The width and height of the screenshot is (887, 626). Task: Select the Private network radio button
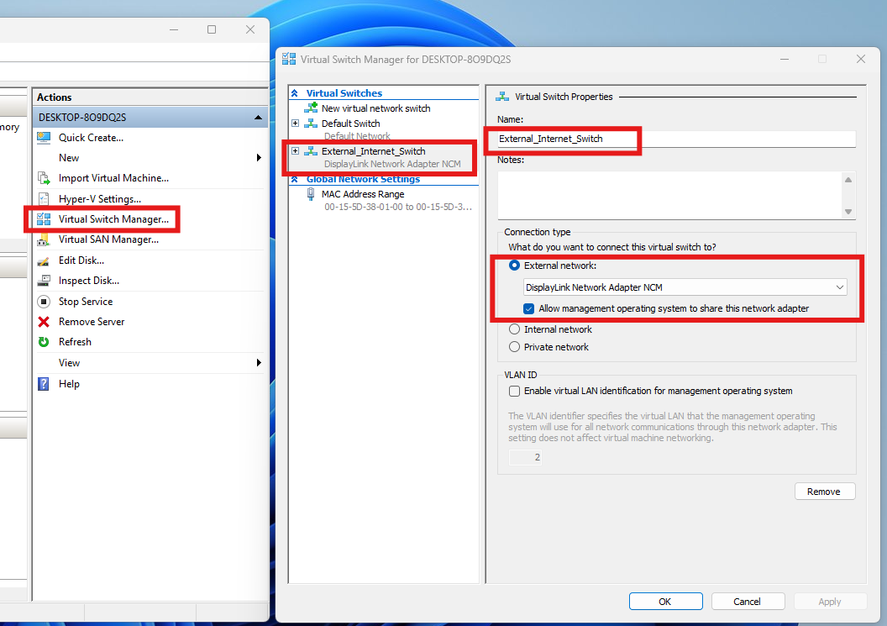514,347
